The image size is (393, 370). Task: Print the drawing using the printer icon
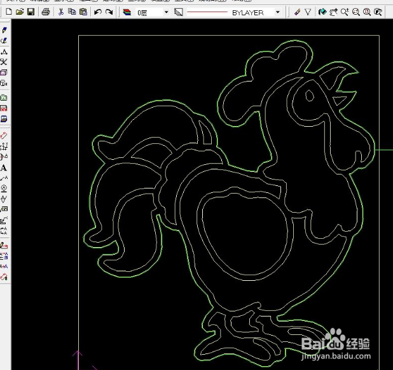46,12
